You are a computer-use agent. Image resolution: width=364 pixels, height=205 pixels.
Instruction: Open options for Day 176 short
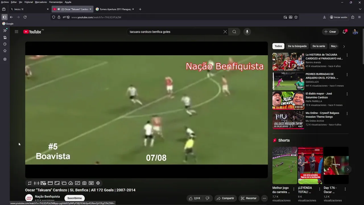[345, 189]
